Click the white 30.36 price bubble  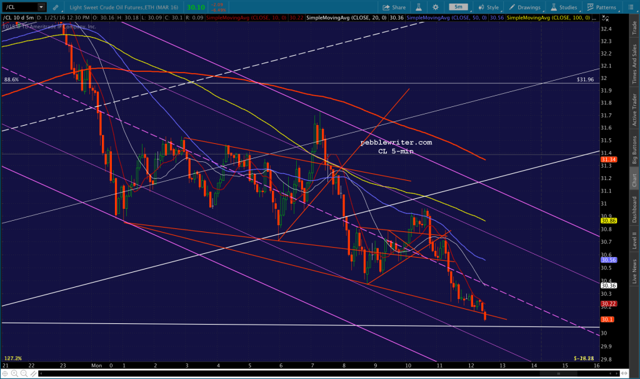pyautogui.click(x=608, y=285)
